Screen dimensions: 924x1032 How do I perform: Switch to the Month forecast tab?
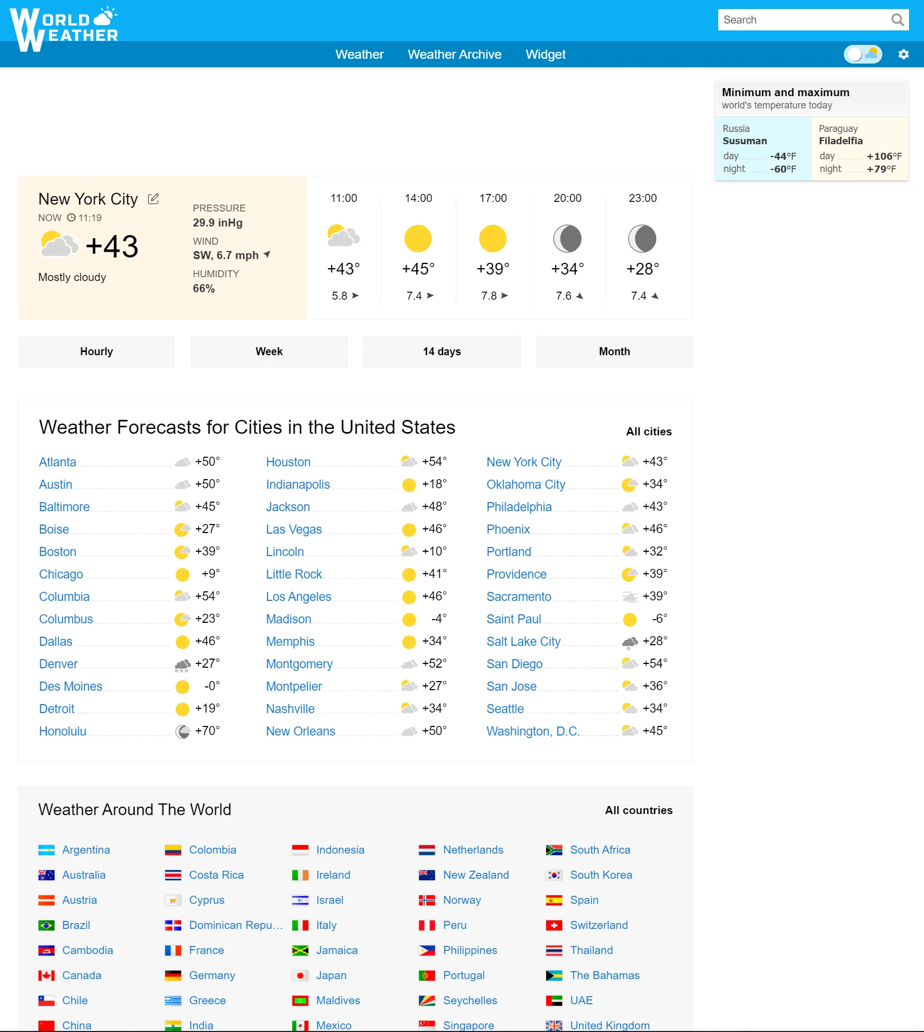coord(614,351)
